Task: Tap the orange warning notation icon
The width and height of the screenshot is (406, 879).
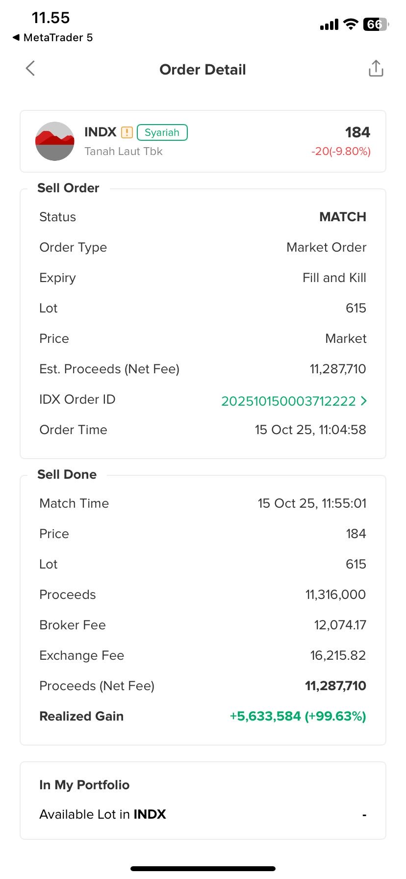Action: (x=127, y=132)
